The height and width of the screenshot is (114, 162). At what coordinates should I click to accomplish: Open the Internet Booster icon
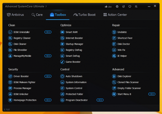tap(62, 38)
